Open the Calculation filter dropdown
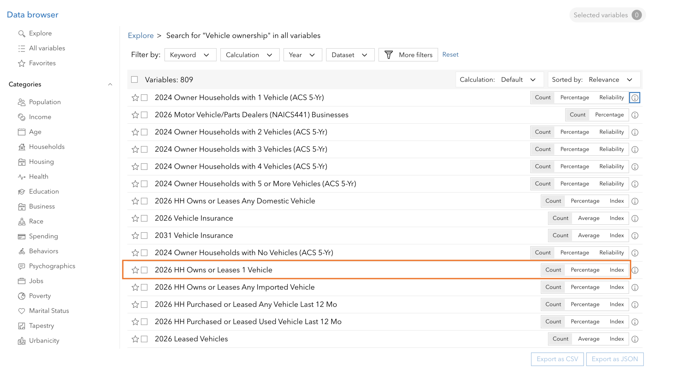This screenshot has height=373, width=678. pos(250,55)
